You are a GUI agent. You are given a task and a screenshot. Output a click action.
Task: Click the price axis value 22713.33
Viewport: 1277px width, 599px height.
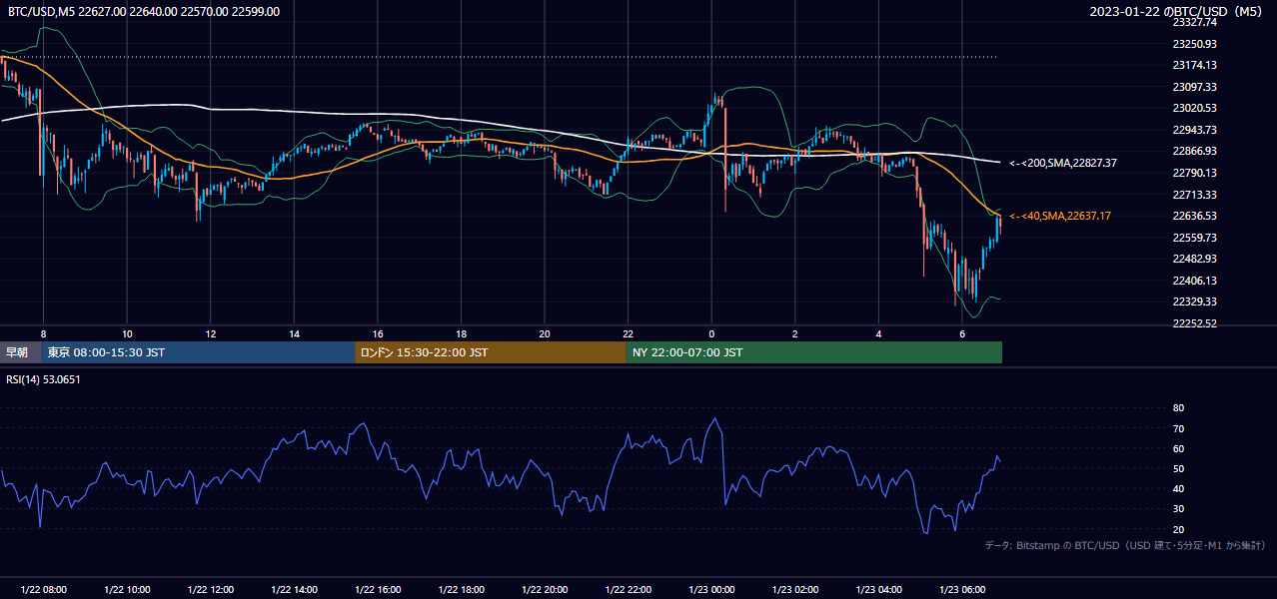click(x=1194, y=195)
